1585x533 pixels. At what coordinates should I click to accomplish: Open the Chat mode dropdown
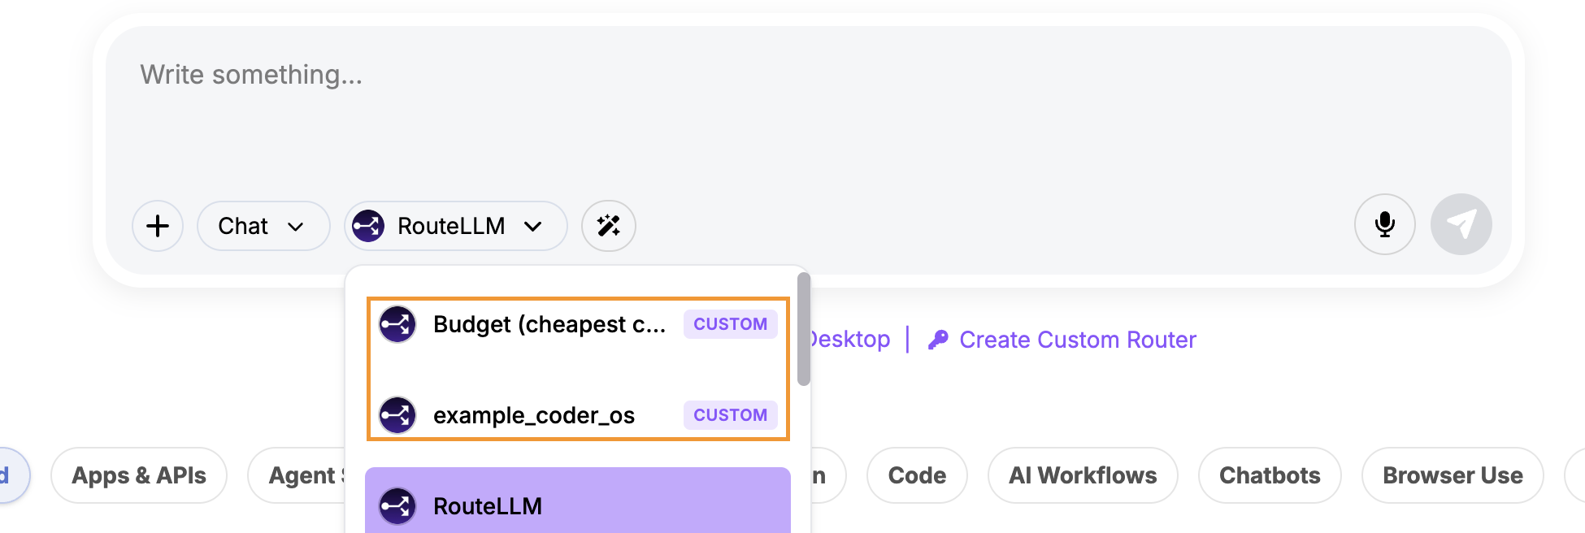(x=263, y=226)
